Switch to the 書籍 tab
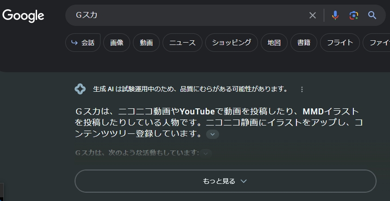The width and height of the screenshot is (390, 201). pyautogui.click(x=304, y=43)
